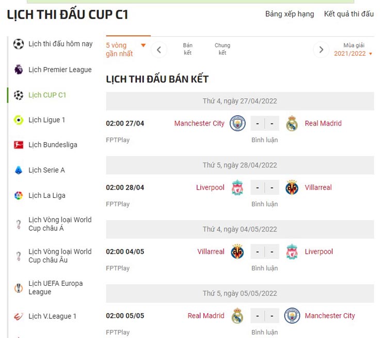
Task: Click 'Bình luận' under Liverpool vs Villarreal 28/04
Action: 264,204
